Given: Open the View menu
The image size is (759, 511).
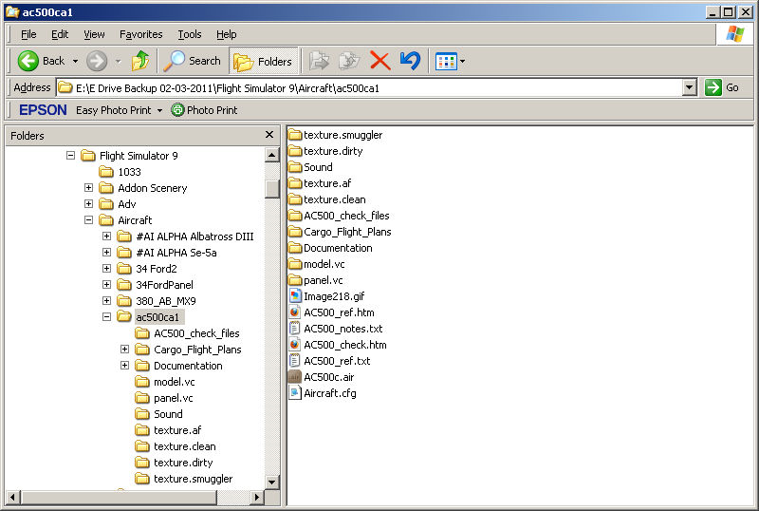Looking at the screenshot, I should [x=94, y=34].
